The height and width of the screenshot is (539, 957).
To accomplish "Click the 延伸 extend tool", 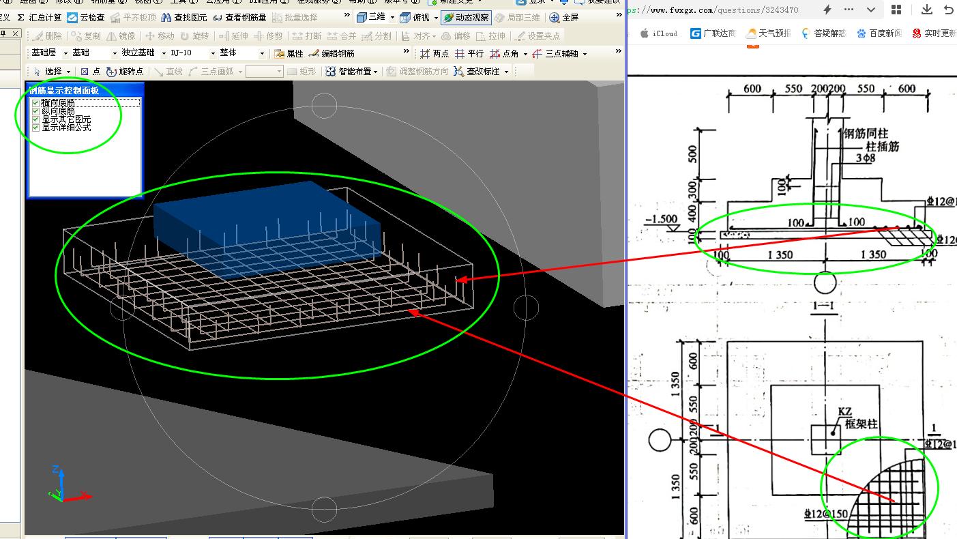I will (x=233, y=35).
